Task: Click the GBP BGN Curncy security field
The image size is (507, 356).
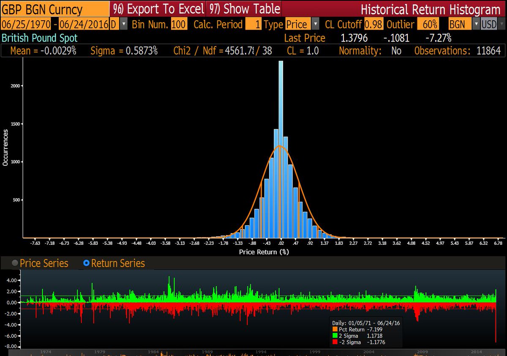Action: point(54,8)
